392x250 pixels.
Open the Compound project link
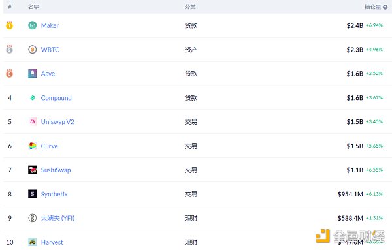[x=56, y=98]
